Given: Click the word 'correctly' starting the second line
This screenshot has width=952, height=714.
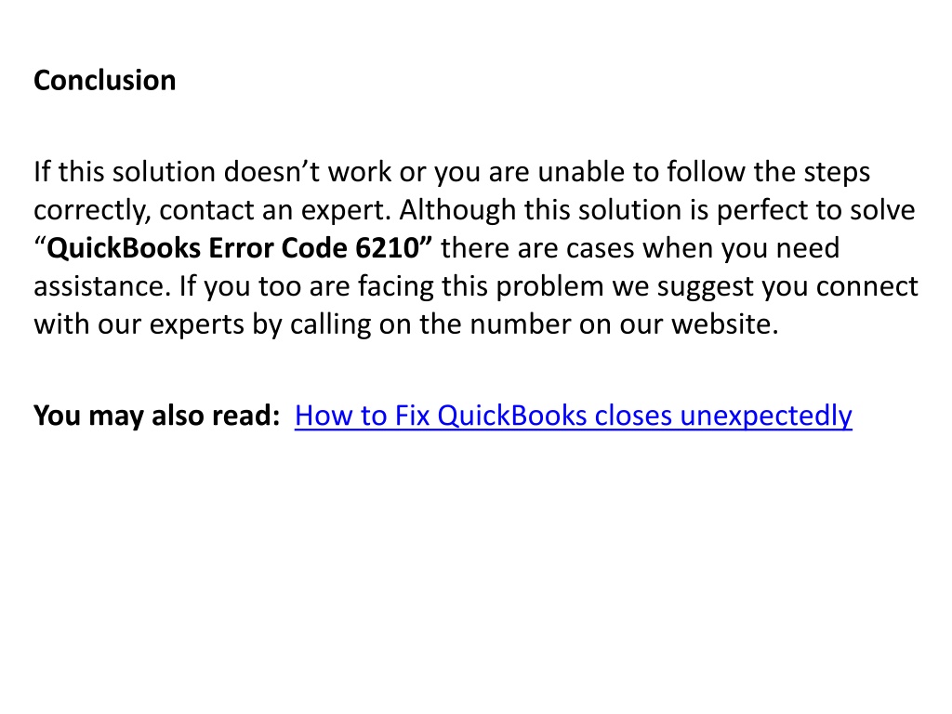Looking at the screenshot, I should pyautogui.click(x=90, y=211).
